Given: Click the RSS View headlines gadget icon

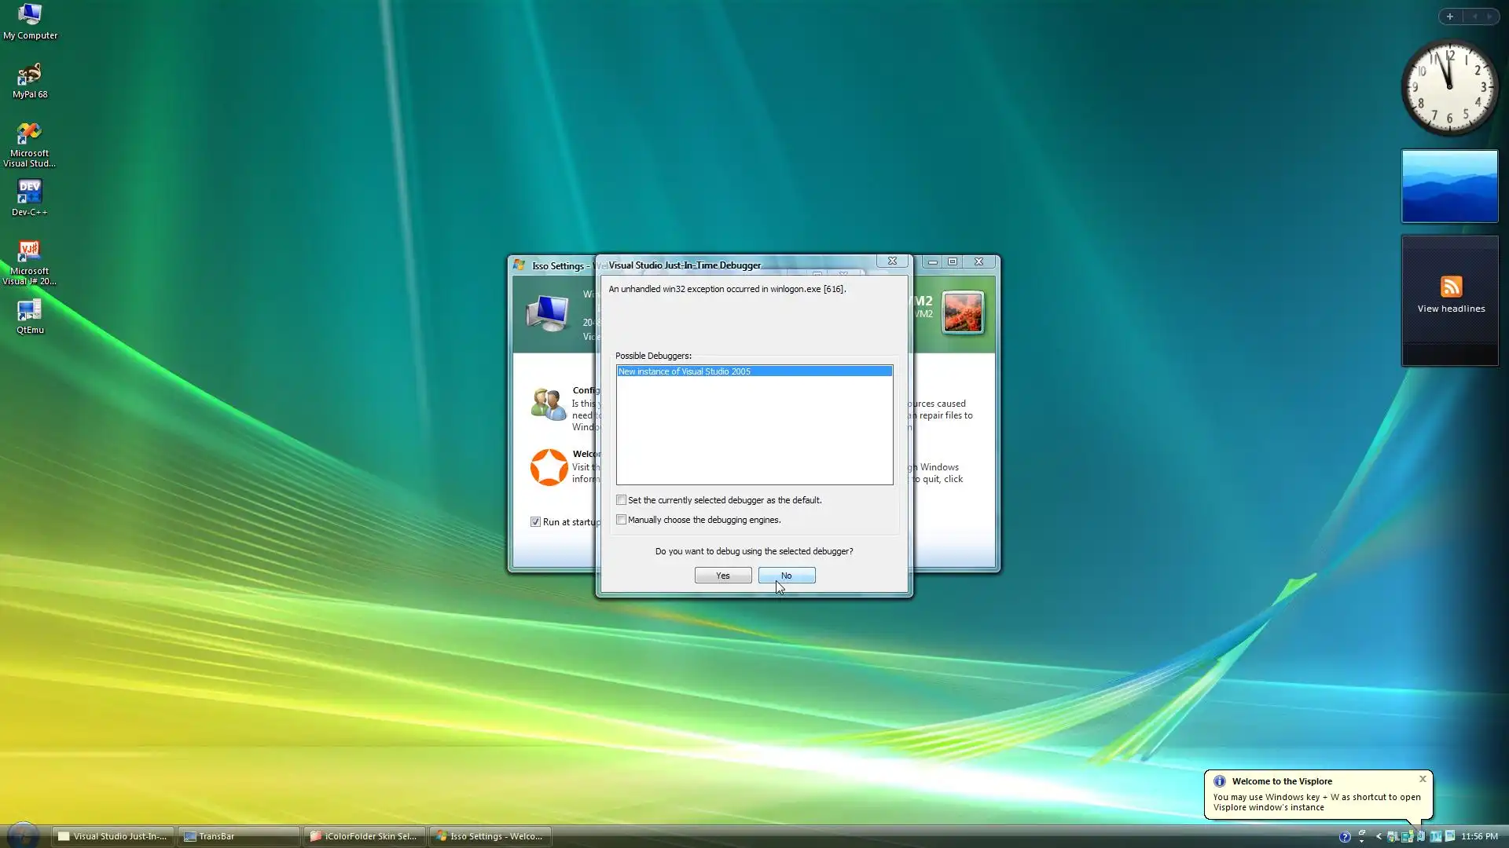Looking at the screenshot, I should tap(1451, 287).
